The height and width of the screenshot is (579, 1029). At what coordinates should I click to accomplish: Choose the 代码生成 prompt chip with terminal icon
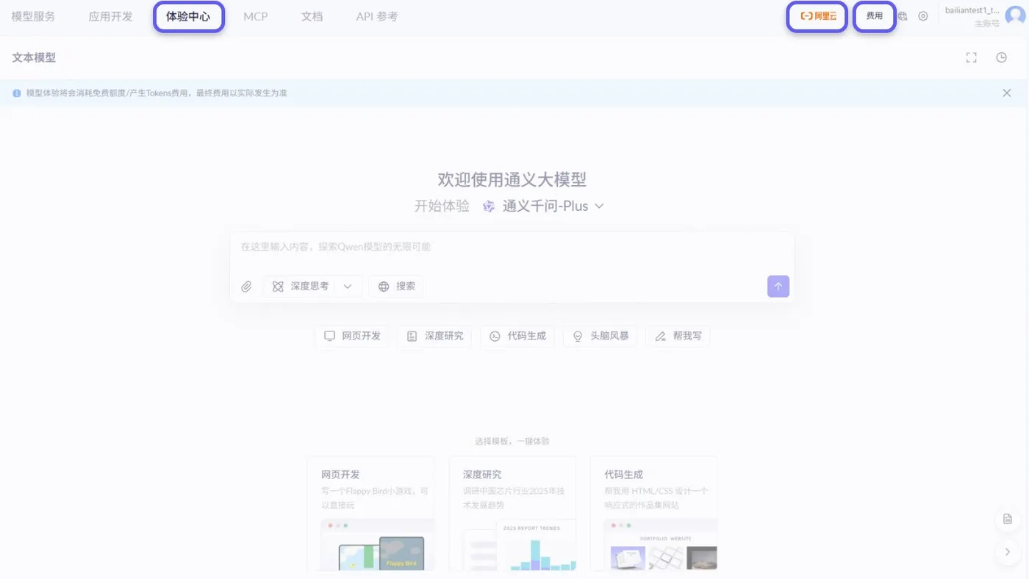tap(518, 337)
